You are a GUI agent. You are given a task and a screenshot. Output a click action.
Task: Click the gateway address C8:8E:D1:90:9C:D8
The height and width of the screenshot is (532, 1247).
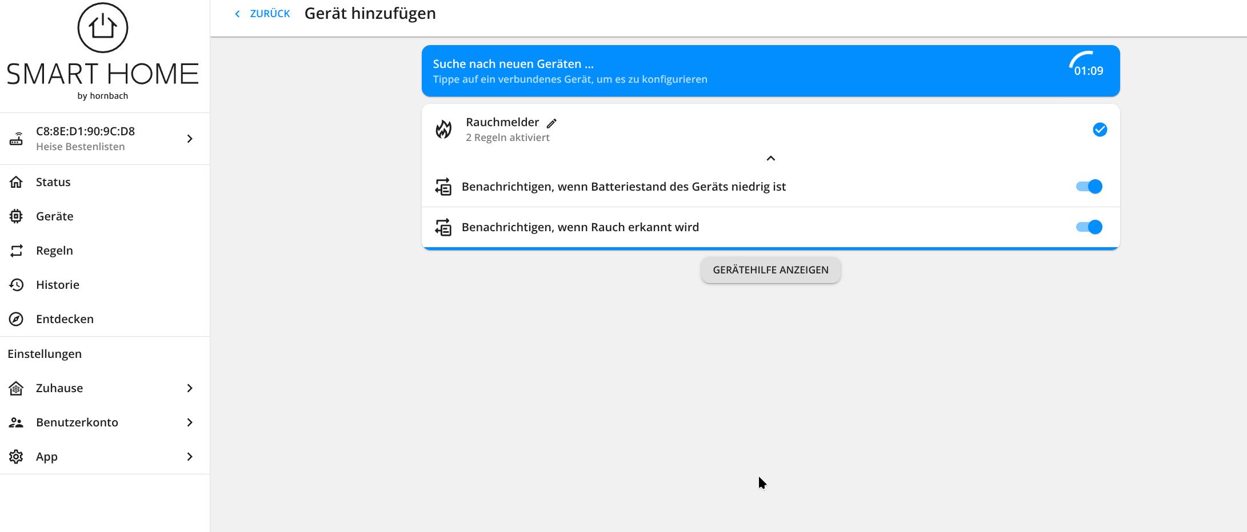tap(85, 131)
